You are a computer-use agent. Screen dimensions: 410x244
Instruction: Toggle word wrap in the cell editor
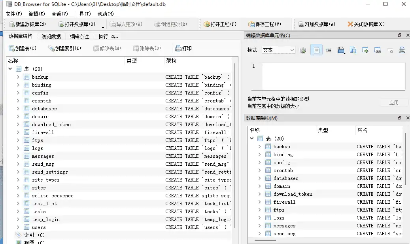click(329, 50)
